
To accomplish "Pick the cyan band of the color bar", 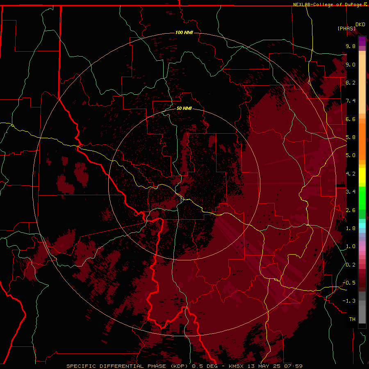I will pos(362,225).
